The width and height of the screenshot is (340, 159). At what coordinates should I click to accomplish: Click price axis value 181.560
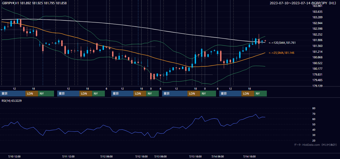point(317,46)
